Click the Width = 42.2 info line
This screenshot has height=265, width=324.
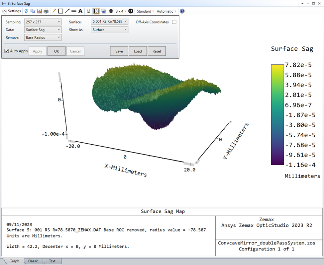tap(68, 246)
